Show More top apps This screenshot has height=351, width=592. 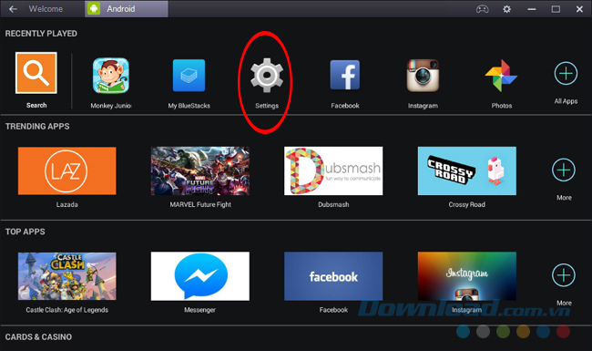(x=564, y=275)
